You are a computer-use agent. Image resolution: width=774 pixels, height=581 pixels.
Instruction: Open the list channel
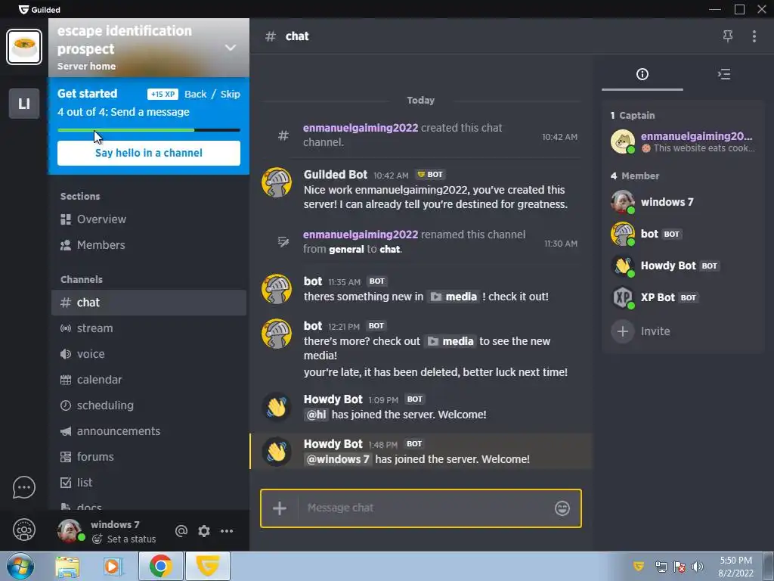coord(149,482)
